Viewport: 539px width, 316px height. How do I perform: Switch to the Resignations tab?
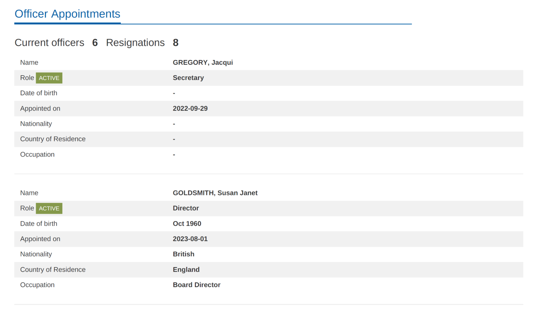coord(135,42)
